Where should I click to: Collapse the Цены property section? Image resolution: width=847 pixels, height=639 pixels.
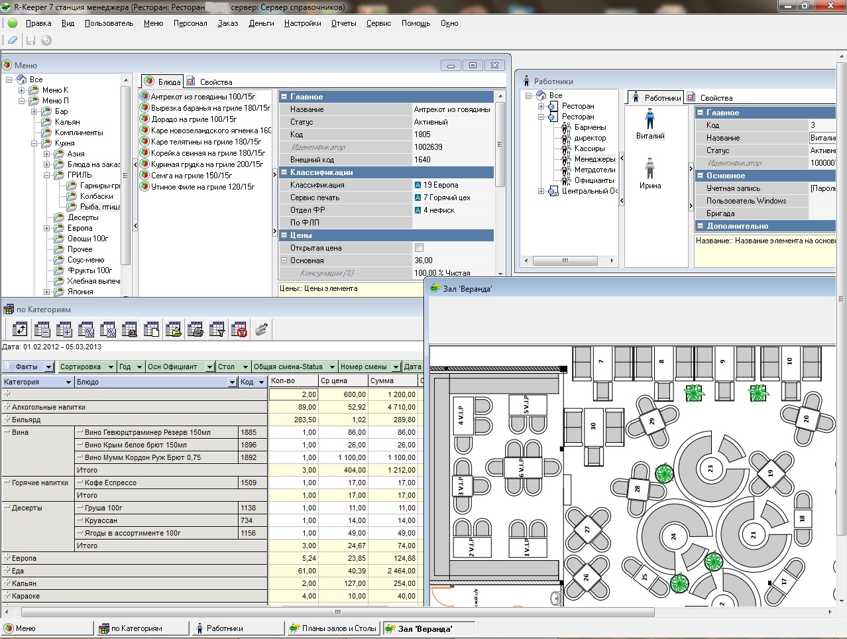tap(284, 235)
